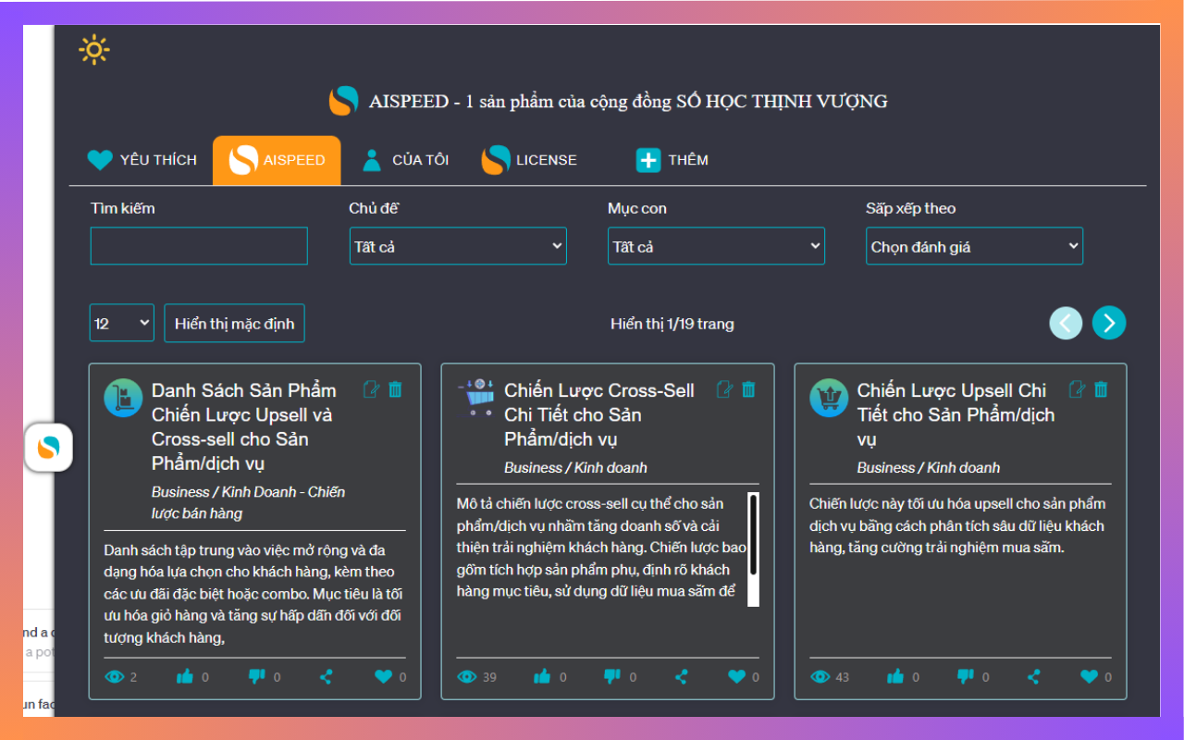
Task: Select the shopping cart icon on Upsell card
Action: 828,397
